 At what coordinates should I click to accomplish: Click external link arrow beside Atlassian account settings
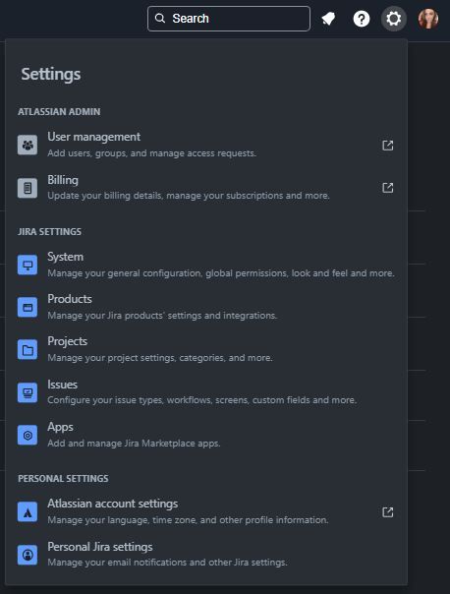coord(387,512)
